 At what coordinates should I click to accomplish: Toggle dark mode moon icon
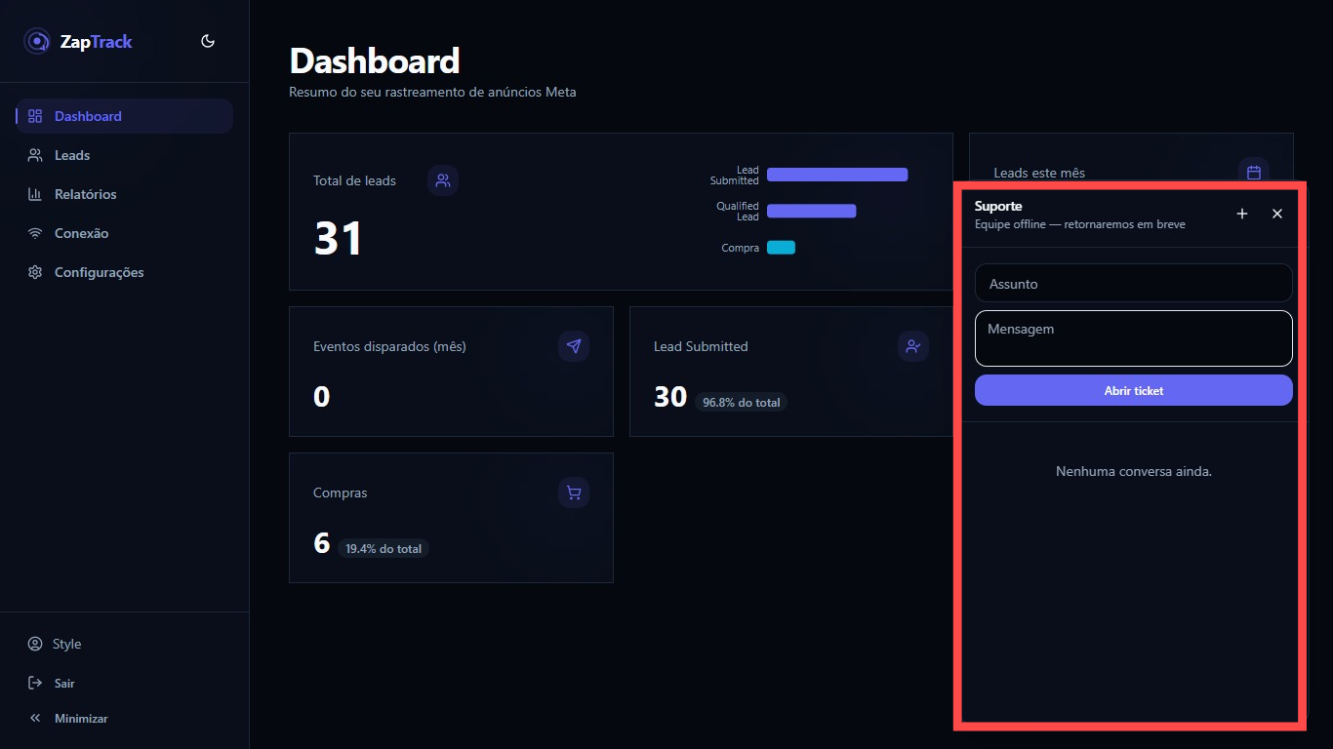click(x=208, y=41)
